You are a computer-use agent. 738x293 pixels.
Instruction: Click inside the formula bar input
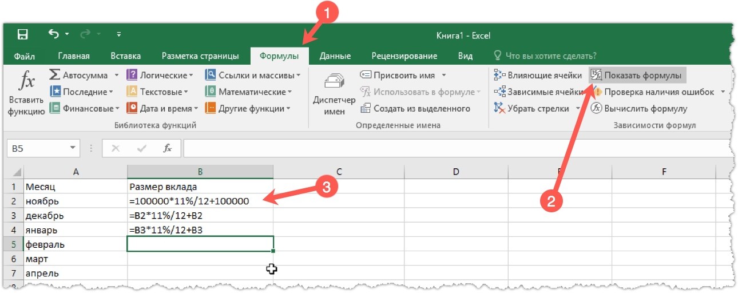(x=457, y=148)
